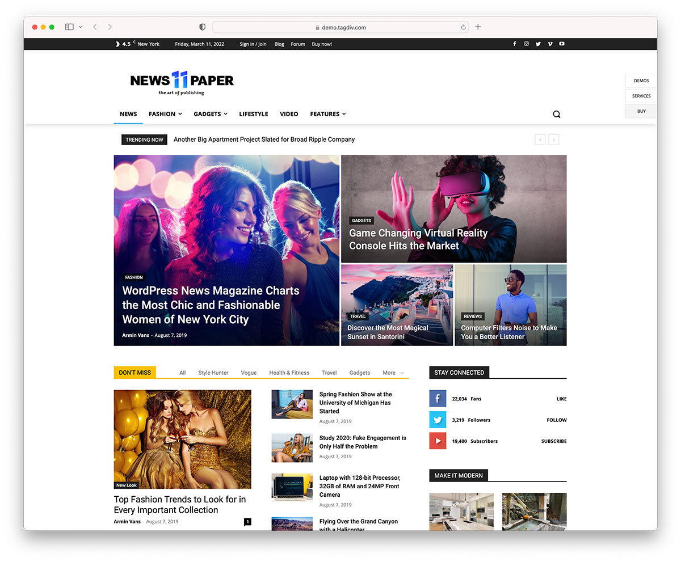Reload the page with the refresh icon
This screenshot has height=562, width=681.
464,27
